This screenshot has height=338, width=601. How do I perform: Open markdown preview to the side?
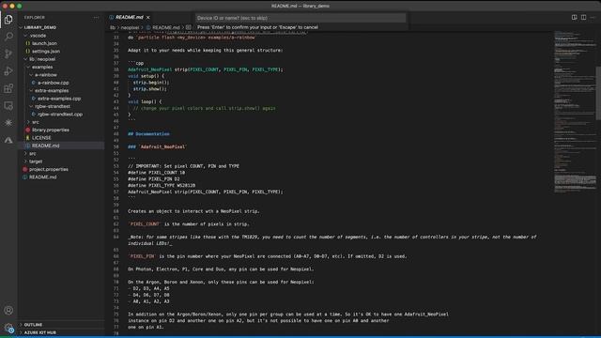[x=574, y=17]
